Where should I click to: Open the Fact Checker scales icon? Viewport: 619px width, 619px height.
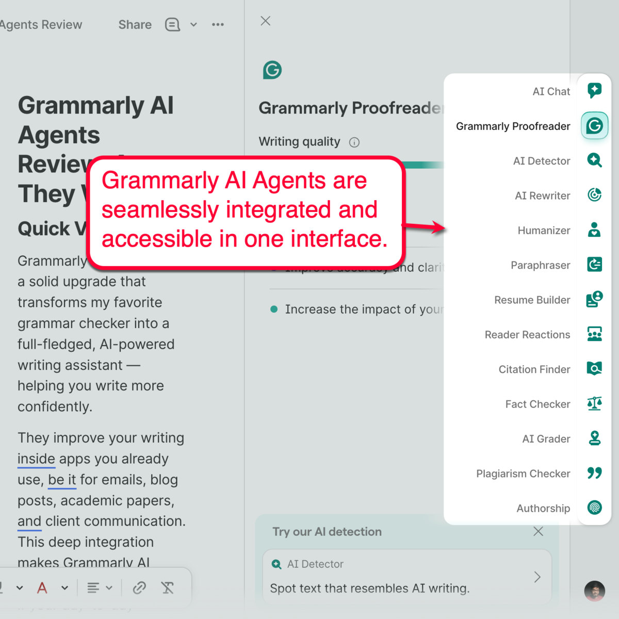(x=594, y=403)
